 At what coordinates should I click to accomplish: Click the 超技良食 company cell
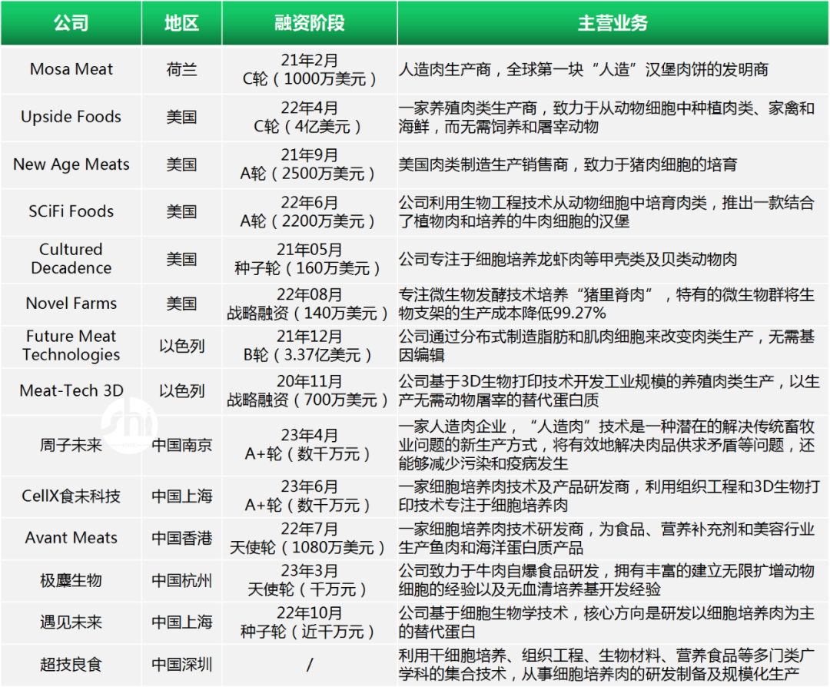point(71,665)
